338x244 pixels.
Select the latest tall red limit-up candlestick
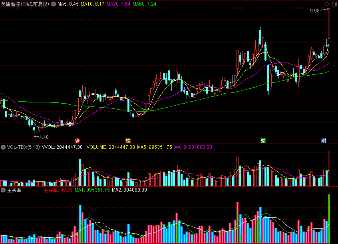(x=329, y=24)
